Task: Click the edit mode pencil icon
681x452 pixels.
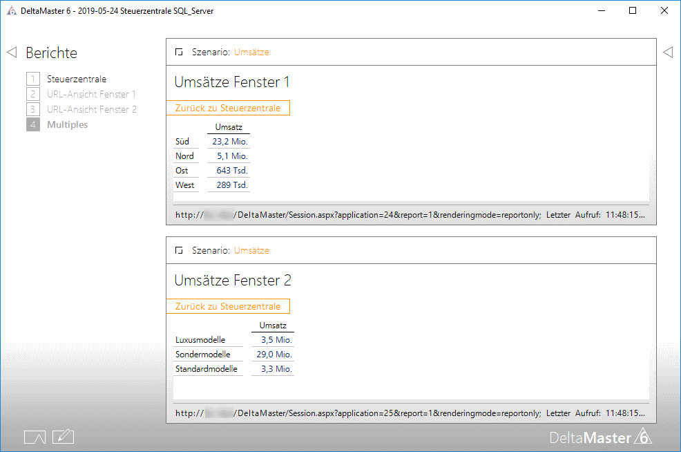Action: 63,437
